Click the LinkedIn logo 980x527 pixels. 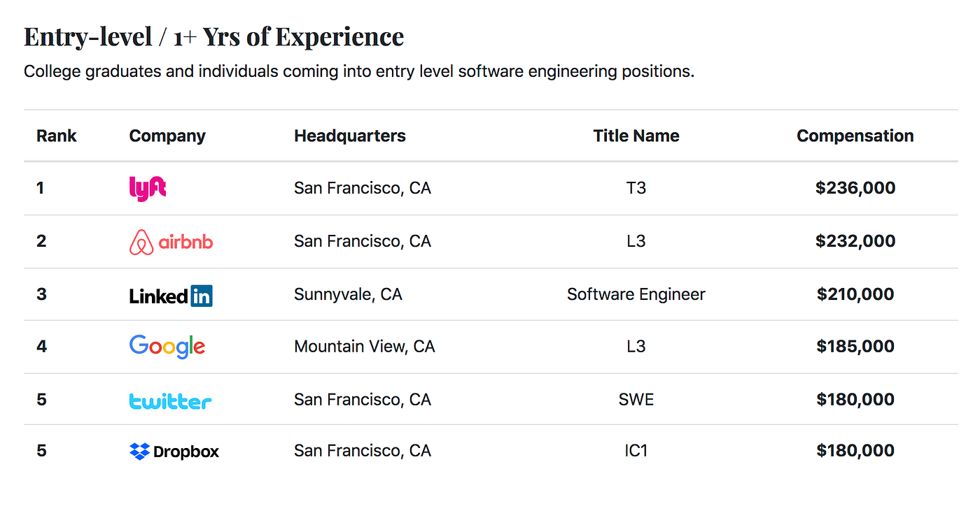coord(171,295)
